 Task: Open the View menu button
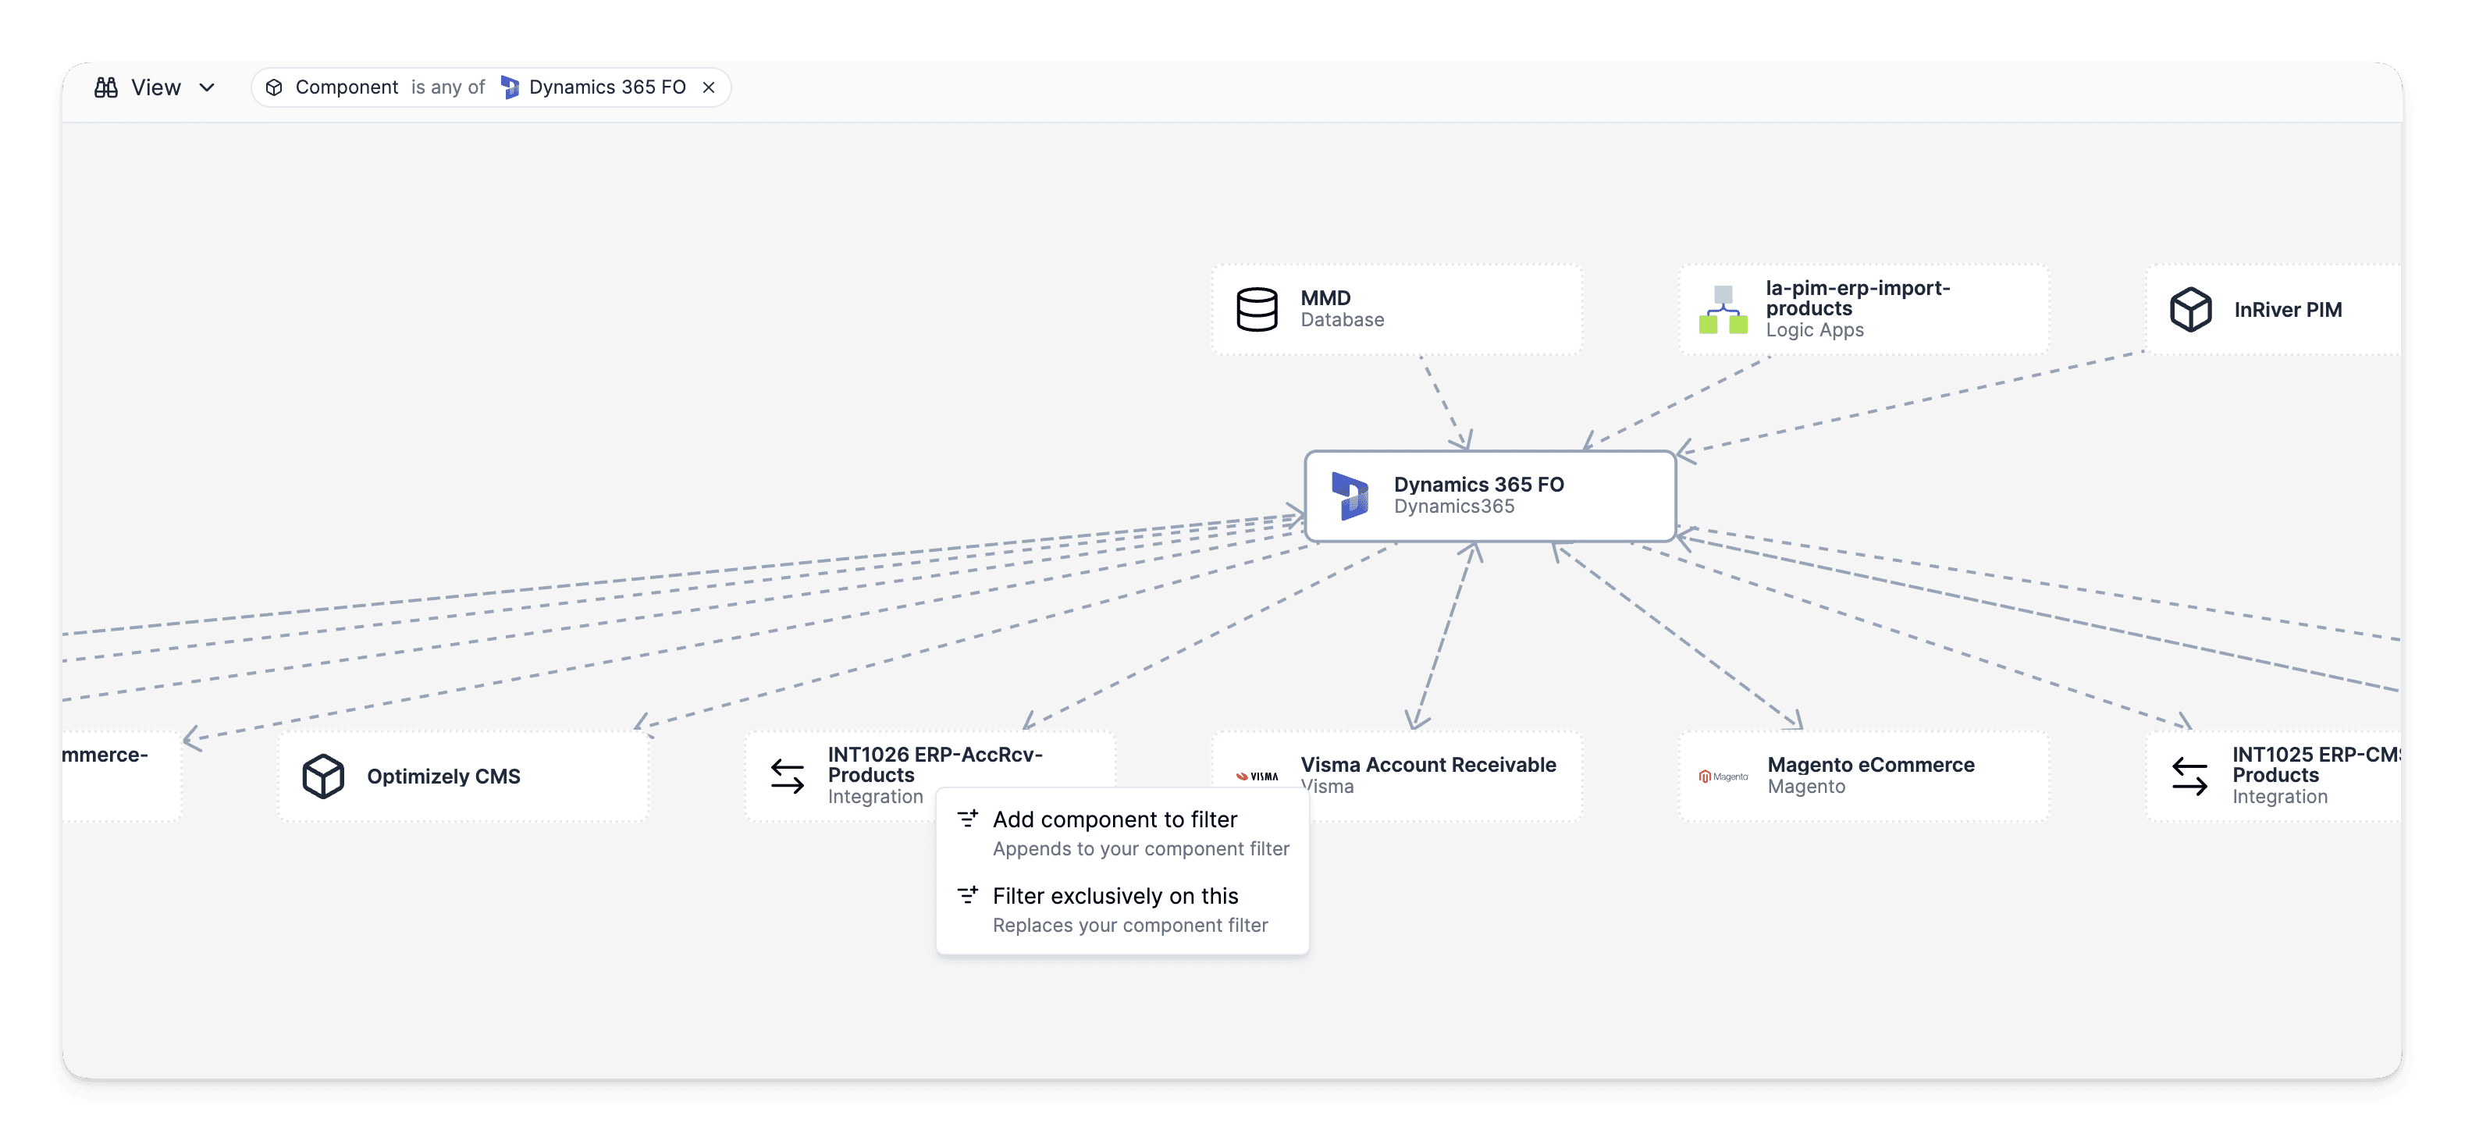click(155, 87)
